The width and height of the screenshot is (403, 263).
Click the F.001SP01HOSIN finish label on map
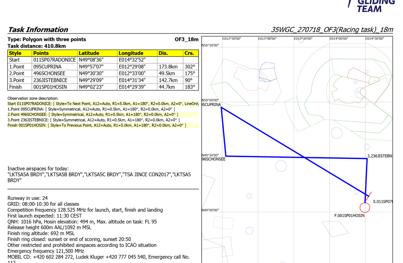(x=349, y=215)
